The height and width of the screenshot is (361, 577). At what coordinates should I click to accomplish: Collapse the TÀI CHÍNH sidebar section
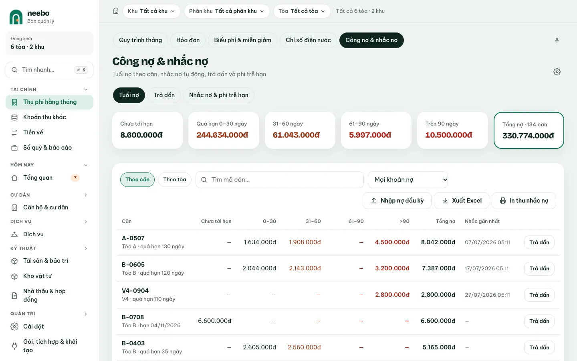pyautogui.click(x=86, y=89)
